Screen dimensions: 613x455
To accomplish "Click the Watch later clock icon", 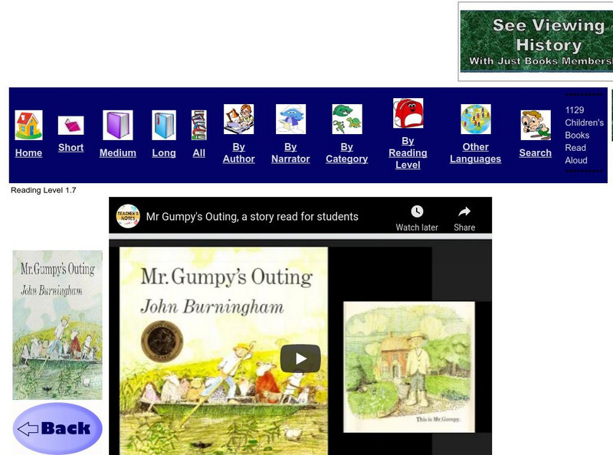I will [x=417, y=211].
